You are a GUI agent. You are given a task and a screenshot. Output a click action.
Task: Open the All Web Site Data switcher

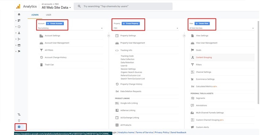56,7
